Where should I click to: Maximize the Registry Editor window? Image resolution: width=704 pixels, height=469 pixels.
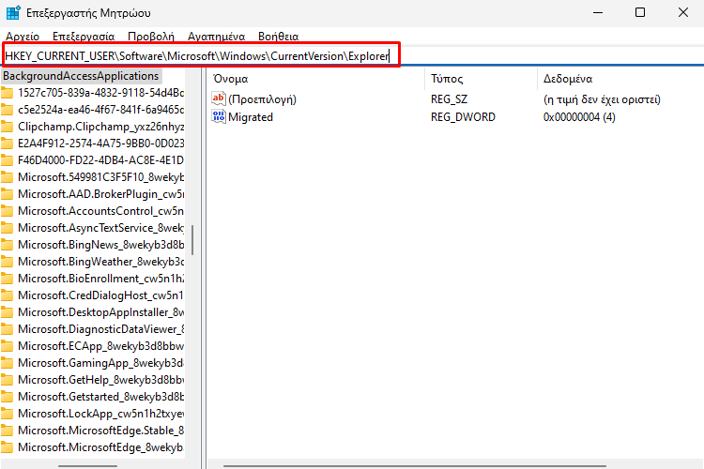[640, 12]
